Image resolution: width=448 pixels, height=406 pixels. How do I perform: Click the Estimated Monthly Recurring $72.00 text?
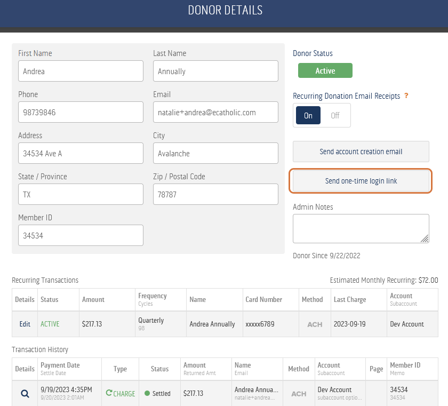tap(383, 280)
